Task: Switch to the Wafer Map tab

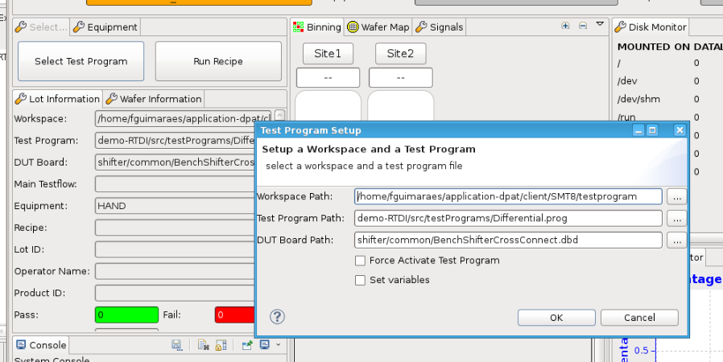Action: pyautogui.click(x=378, y=27)
